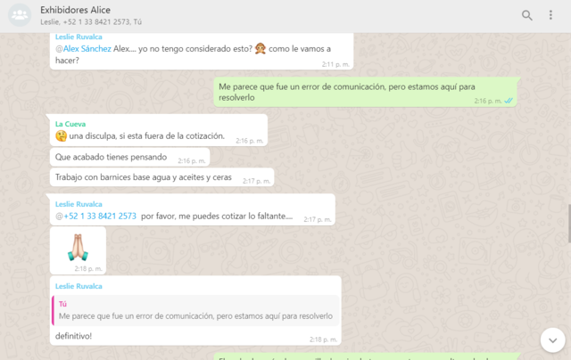This screenshot has height=360, width=571.
Task: Click the group avatar icon
Action: point(20,15)
